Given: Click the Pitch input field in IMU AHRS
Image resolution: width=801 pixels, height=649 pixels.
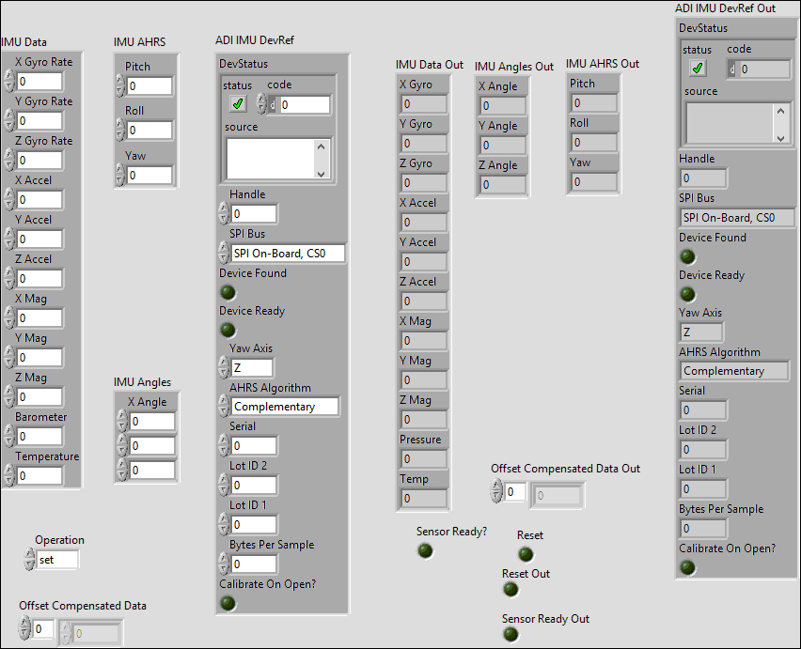Looking at the screenshot, I should pos(149,86).
